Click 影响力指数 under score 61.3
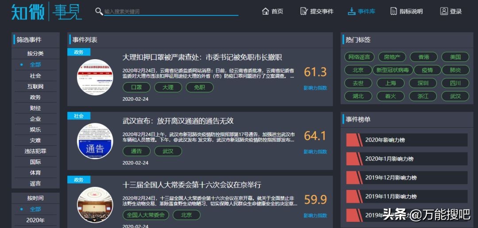Viewport: 478px width, 228px height. point(315,88)
